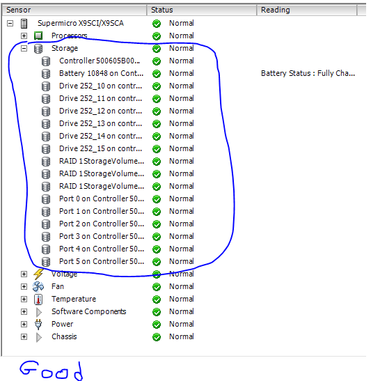This screenshot has width=371, height=381.
Task: Click the Power plug icon
Action: (x=38, y=325)
